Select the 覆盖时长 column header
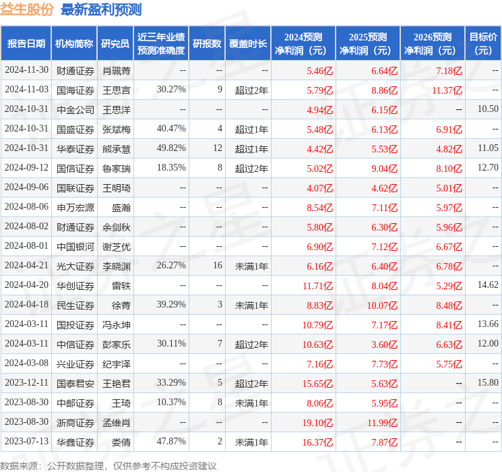Image resolution: width=502 pixels, height=472 pixels. click(x=248, y=44)
